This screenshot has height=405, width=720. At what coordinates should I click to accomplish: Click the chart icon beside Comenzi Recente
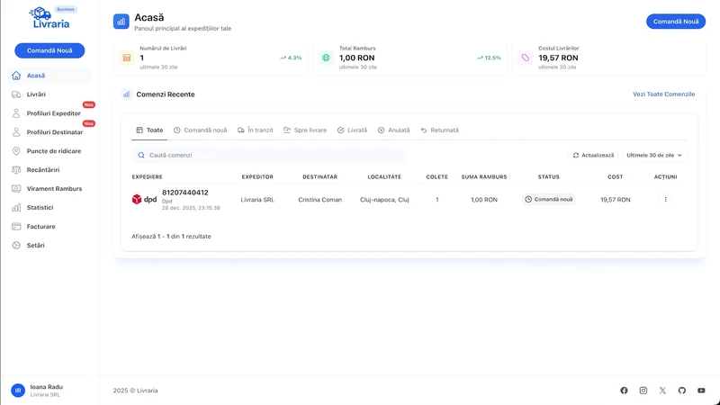[x=126, y=94]
